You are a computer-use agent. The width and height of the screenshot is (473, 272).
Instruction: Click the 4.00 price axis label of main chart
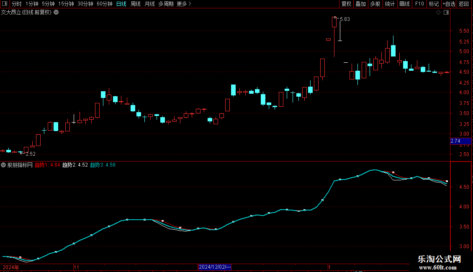pos(464,92)
